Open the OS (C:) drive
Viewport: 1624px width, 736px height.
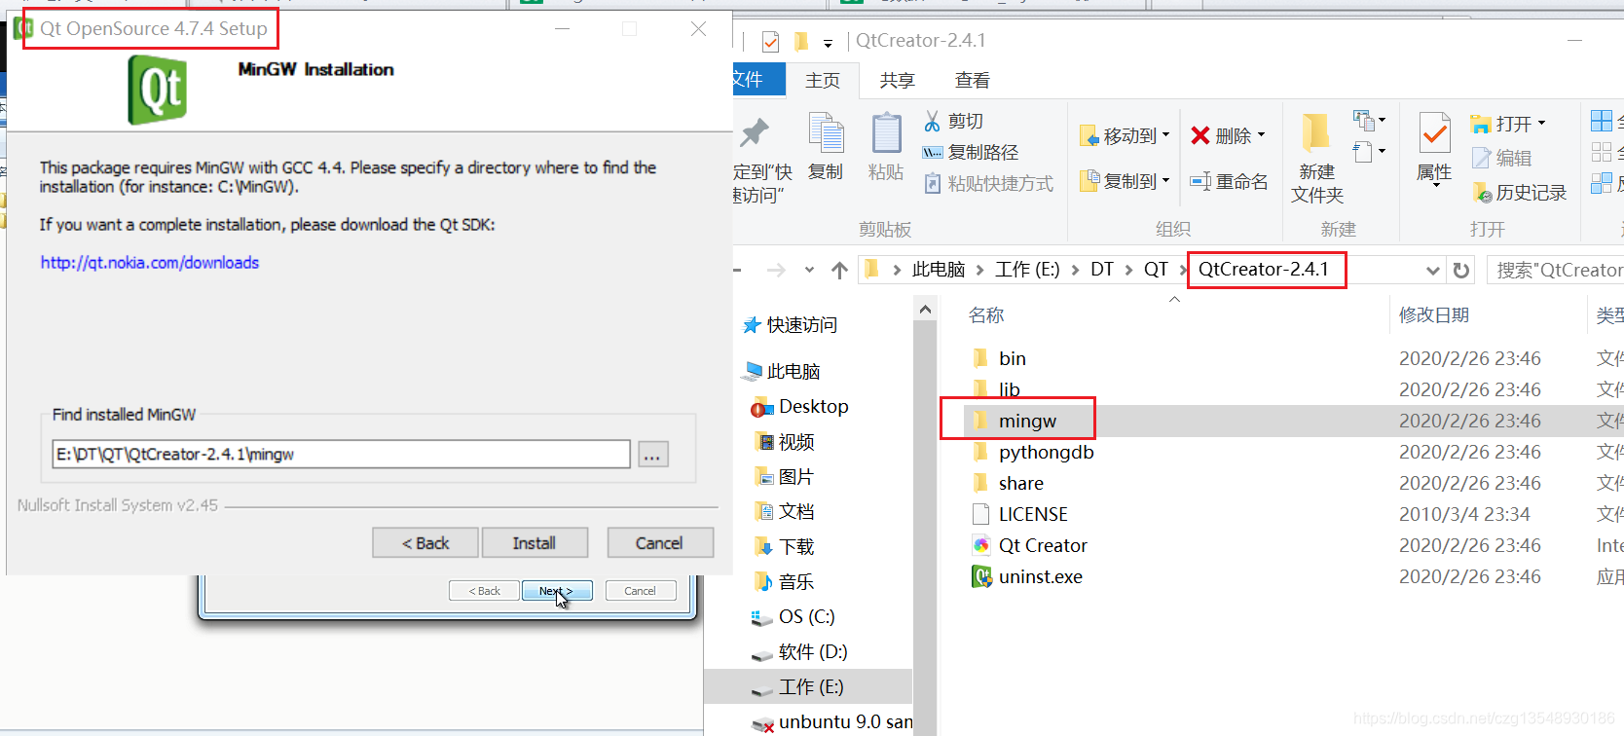pos(794,617)
